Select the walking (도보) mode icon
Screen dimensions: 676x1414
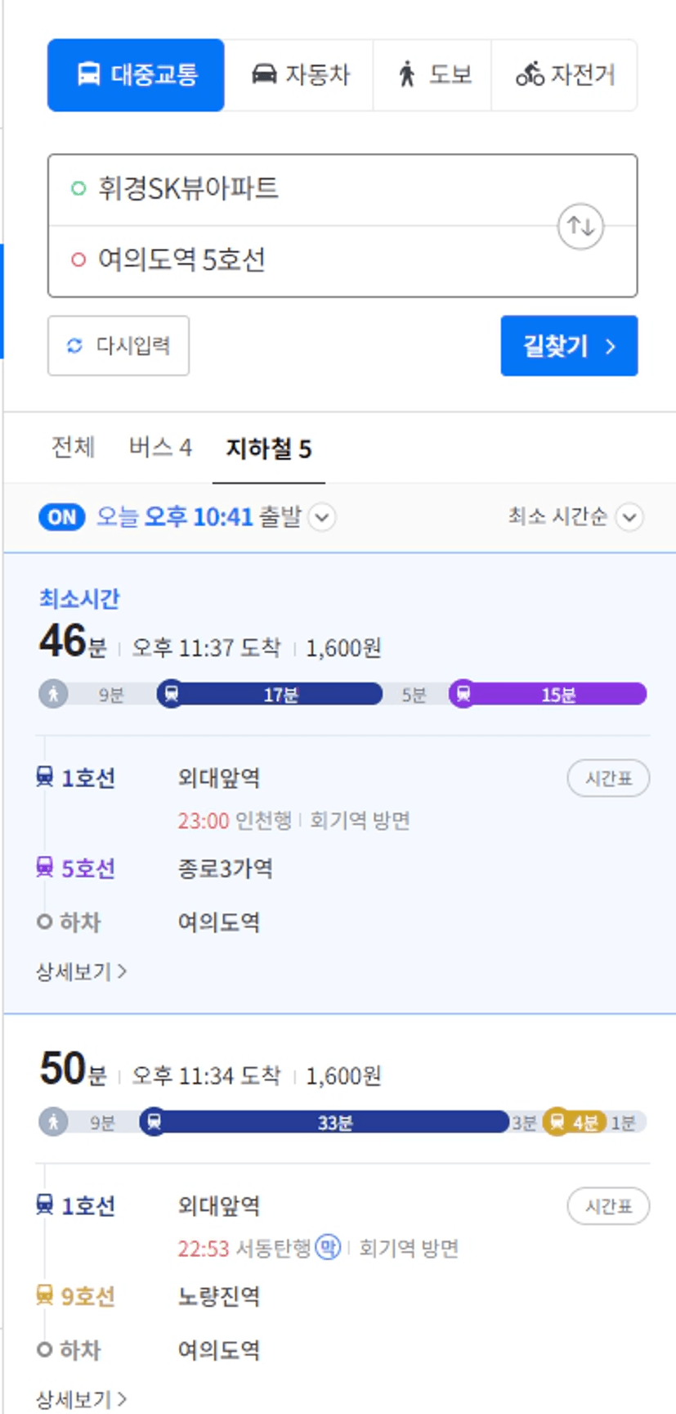point(407,74)
